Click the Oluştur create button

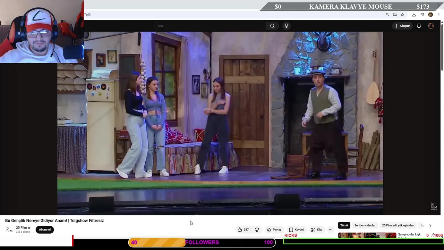pyautogui.click(x=402, y=26)
